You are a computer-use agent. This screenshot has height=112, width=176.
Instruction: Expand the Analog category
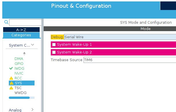(x=33, y=109)
